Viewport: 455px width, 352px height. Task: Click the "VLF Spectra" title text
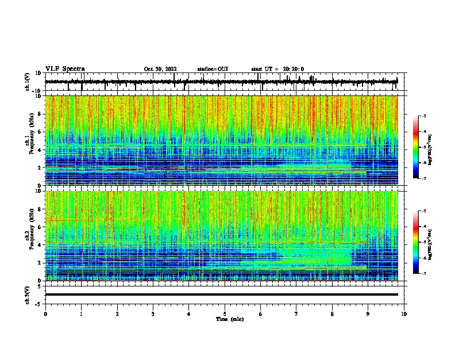pyautogui.click(x=65, y=69)
